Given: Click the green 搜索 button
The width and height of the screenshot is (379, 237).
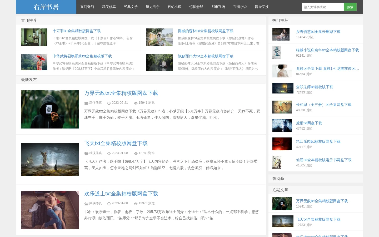Looking at the screenshot, I should coord(350,7).
